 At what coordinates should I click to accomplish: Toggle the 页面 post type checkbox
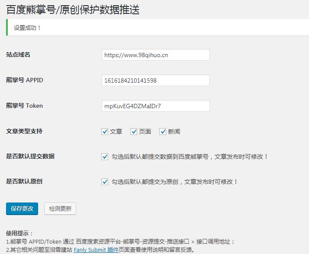[134, 132]
